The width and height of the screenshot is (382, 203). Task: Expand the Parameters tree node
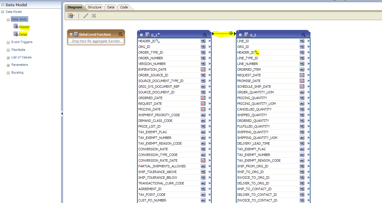(8, 65)
